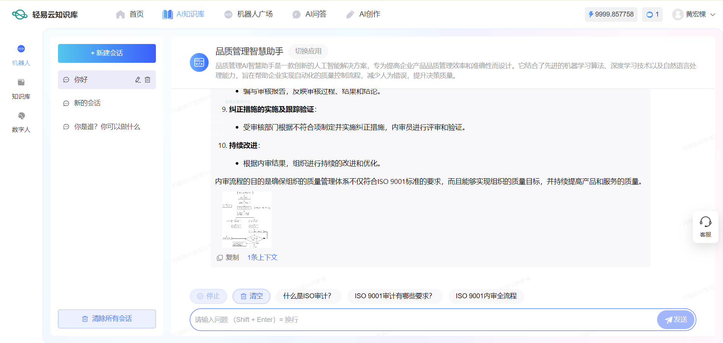The width and height of the screenshot is (723, 343).
Task: Delete the 你好 conversation with trash icon
Action: tap(148, 80)
